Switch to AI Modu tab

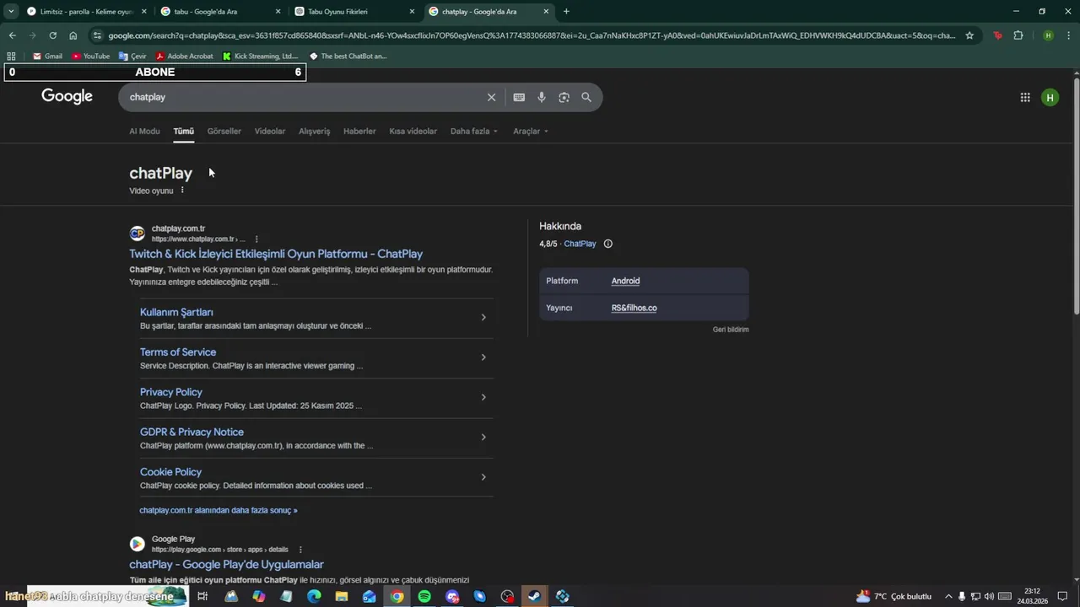144,131
